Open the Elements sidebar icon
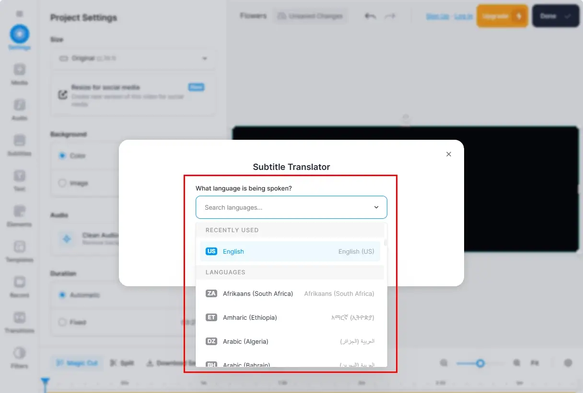This screenshot has height=393, width=583. [19, 212]
